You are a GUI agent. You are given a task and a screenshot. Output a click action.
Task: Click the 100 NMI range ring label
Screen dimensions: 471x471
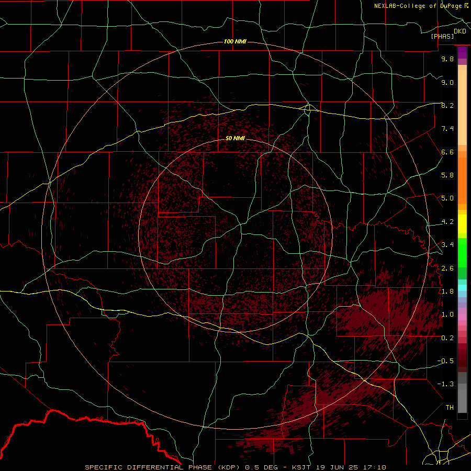235,41
